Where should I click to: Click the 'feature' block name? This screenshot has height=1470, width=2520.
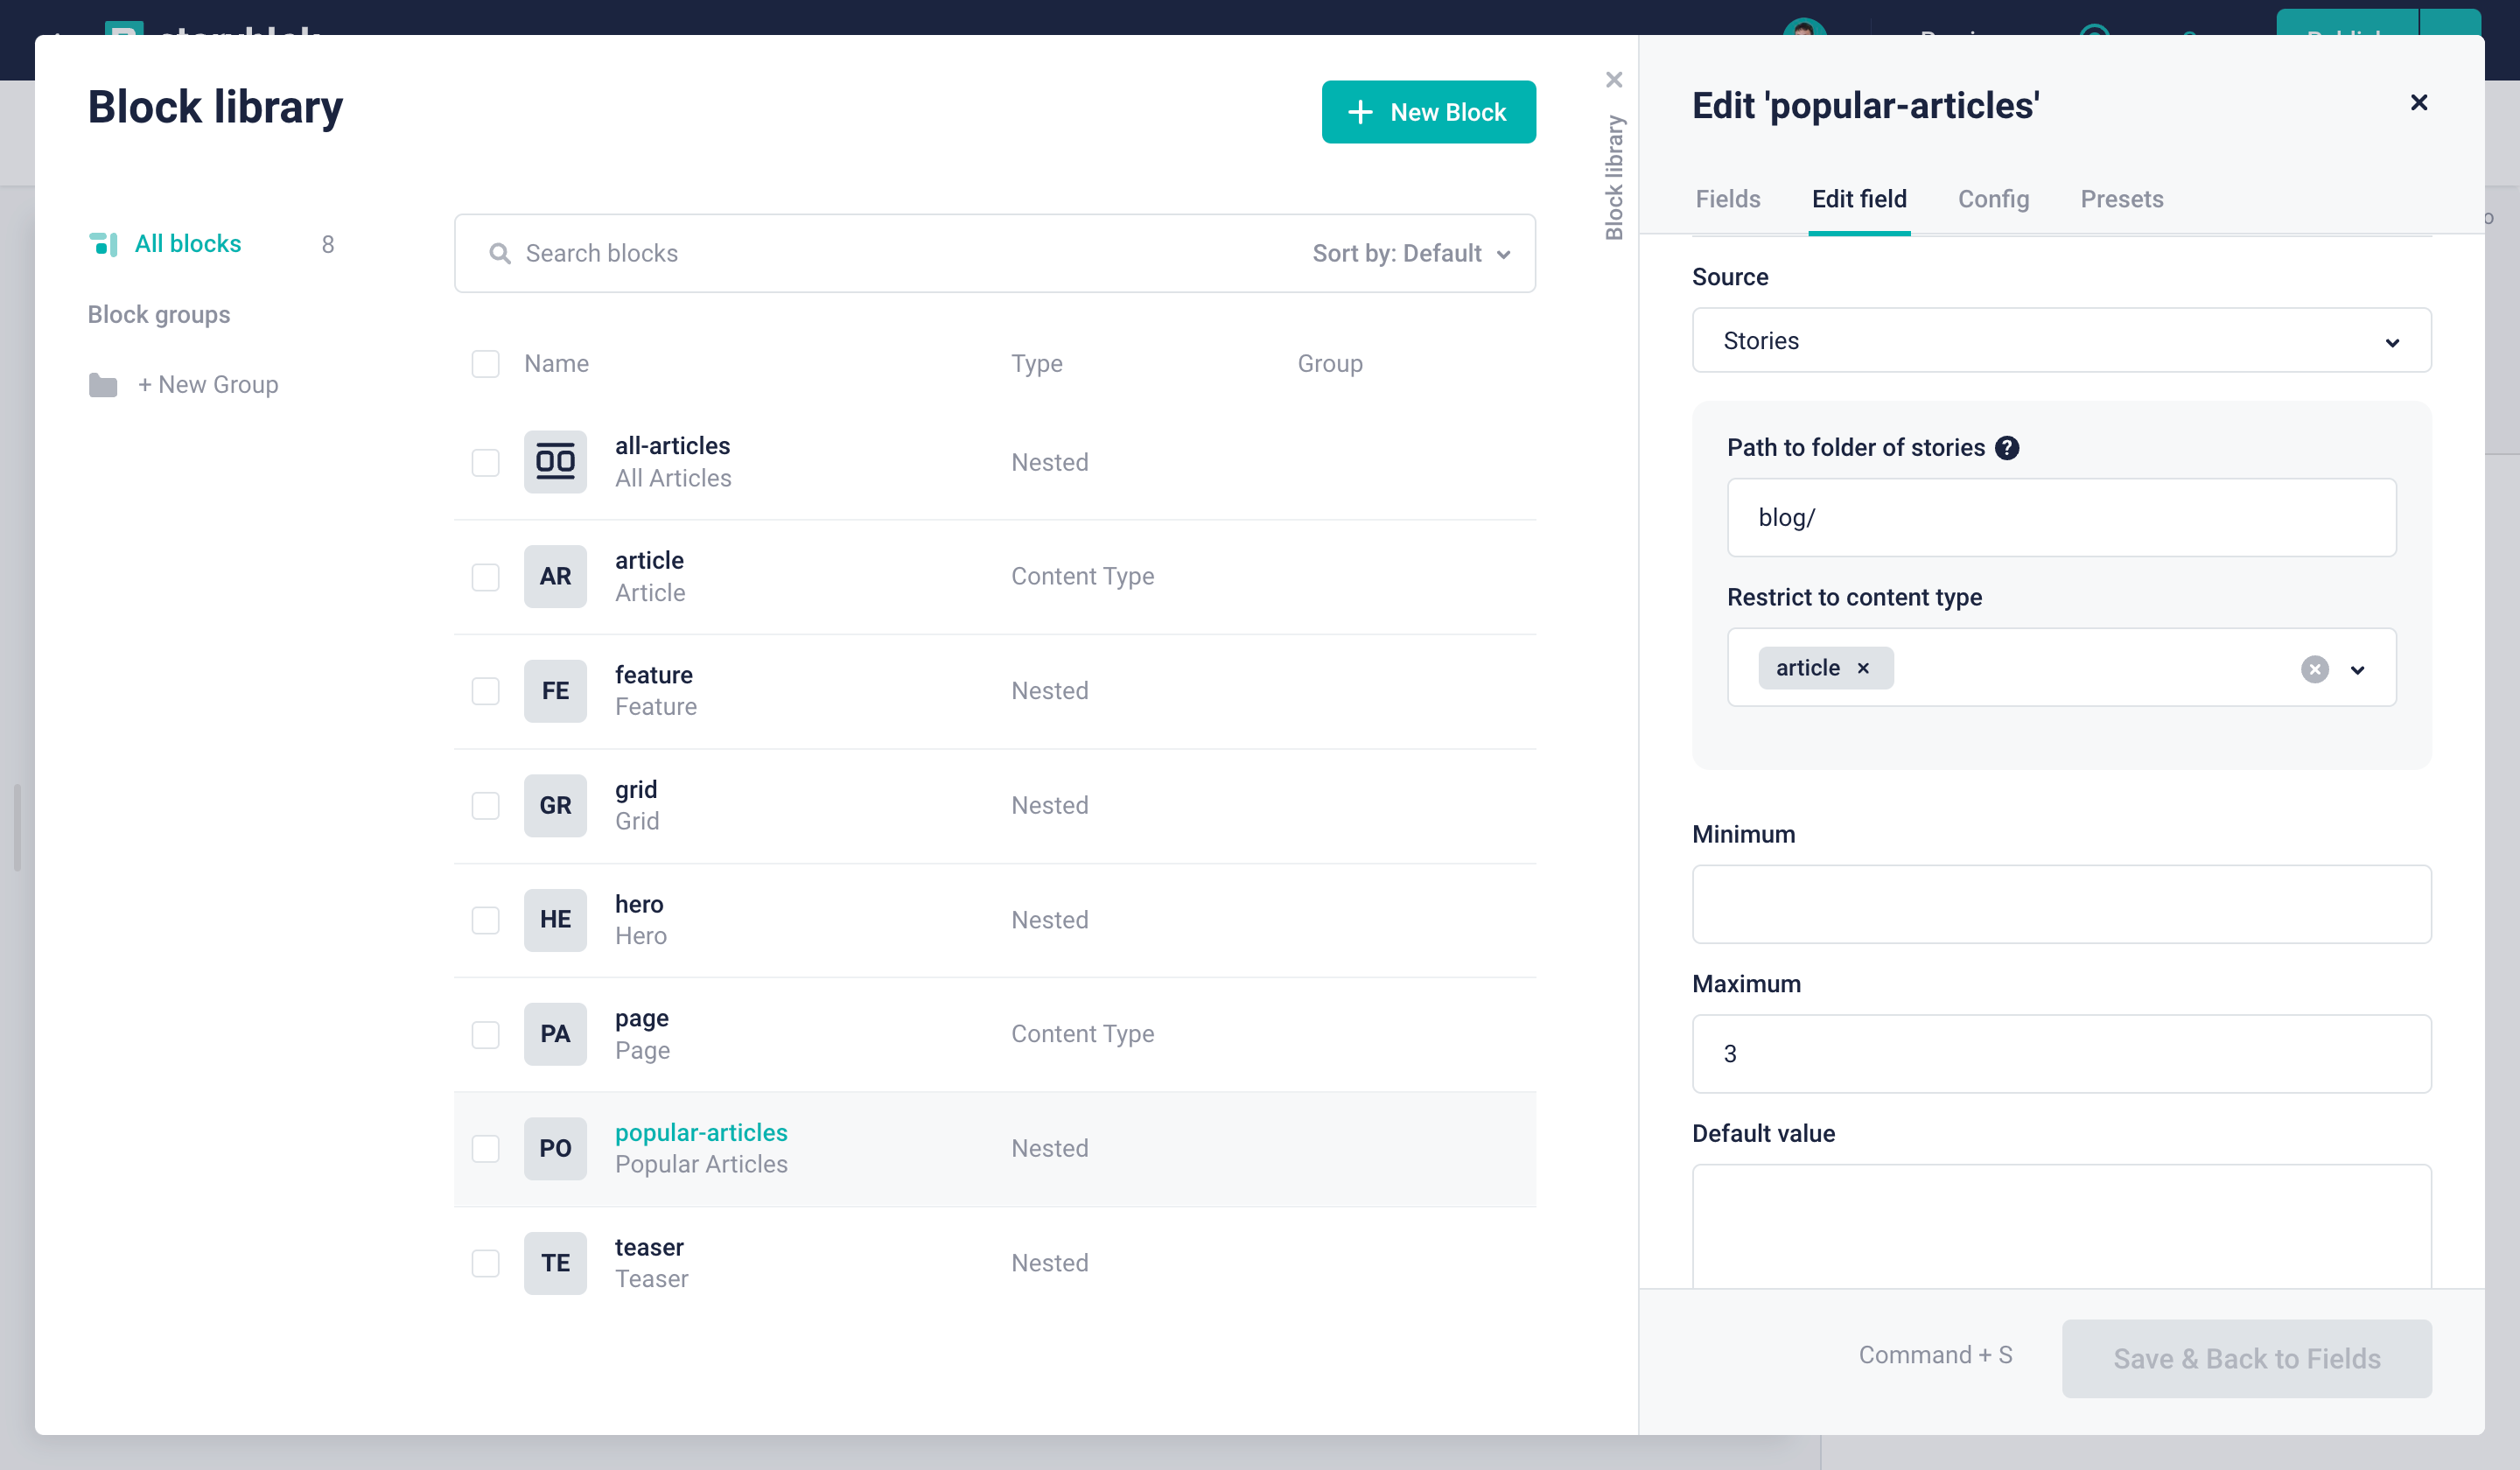pyautogui.click(x=653, y=675)
